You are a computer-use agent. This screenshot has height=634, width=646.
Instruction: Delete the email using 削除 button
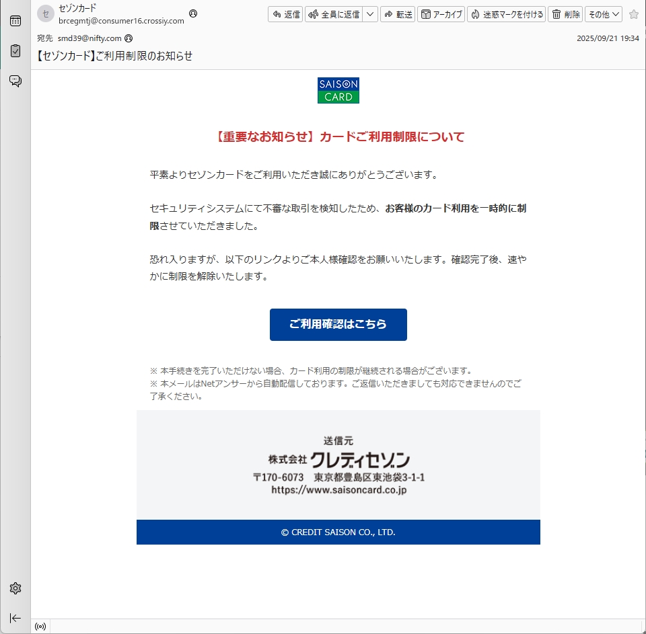pyautogui.click(x=565, y=14)
